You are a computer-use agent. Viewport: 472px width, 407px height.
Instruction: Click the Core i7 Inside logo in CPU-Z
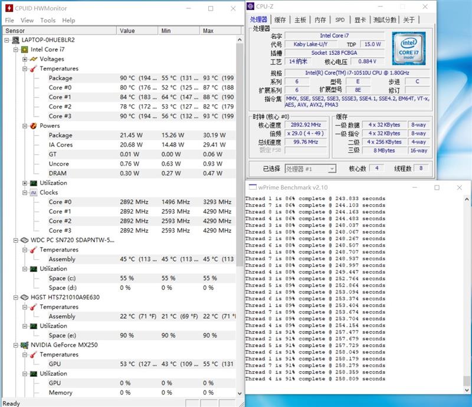(x=408, y=49)
